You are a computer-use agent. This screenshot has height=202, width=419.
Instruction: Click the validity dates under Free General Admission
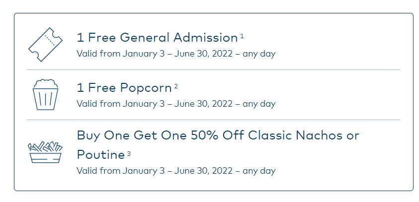(x=176, y=54)
